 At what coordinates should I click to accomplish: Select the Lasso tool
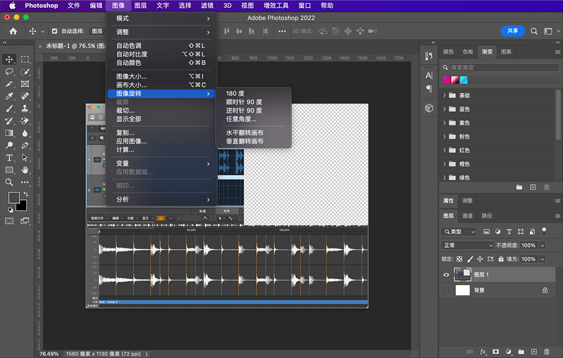click(9, 71)
